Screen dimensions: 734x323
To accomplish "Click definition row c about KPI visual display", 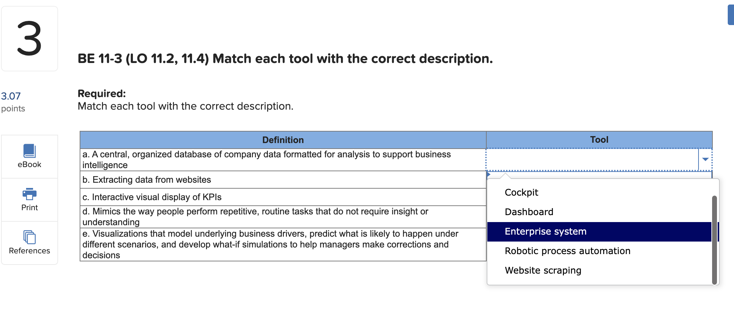I will click(152, 197).
